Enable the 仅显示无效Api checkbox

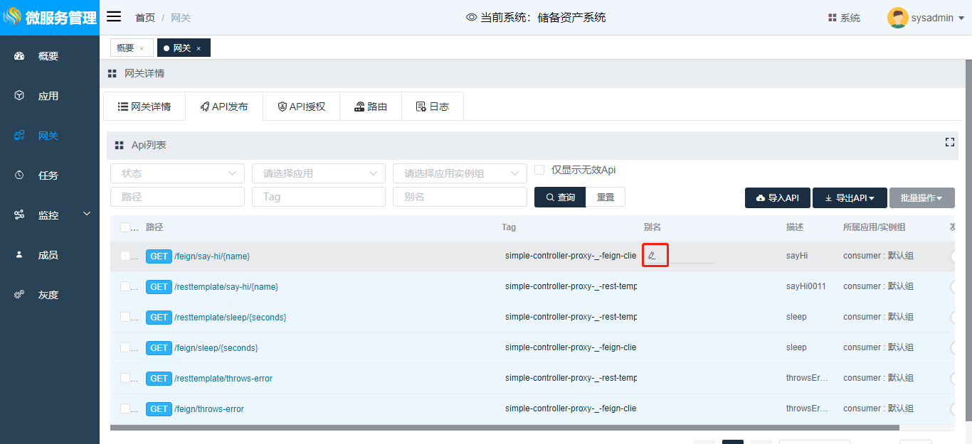click(x=539, y=170)
